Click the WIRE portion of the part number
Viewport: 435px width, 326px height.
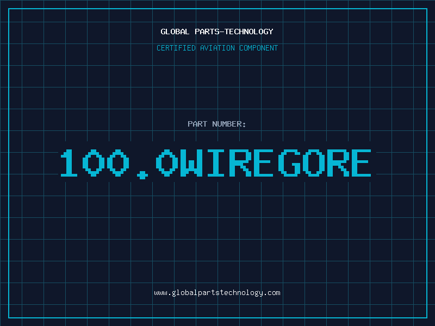[229, 163]
